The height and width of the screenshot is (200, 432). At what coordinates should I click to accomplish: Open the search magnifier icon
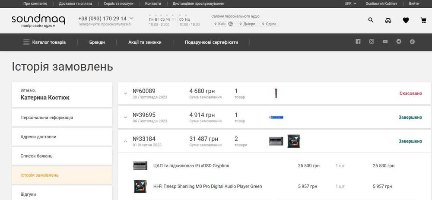pos(371,20)
